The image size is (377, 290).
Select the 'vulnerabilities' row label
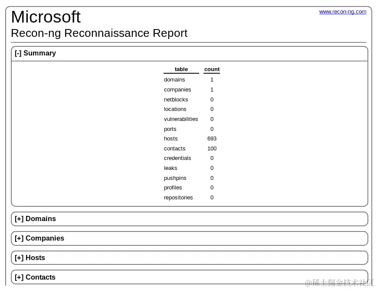(181, 119)
